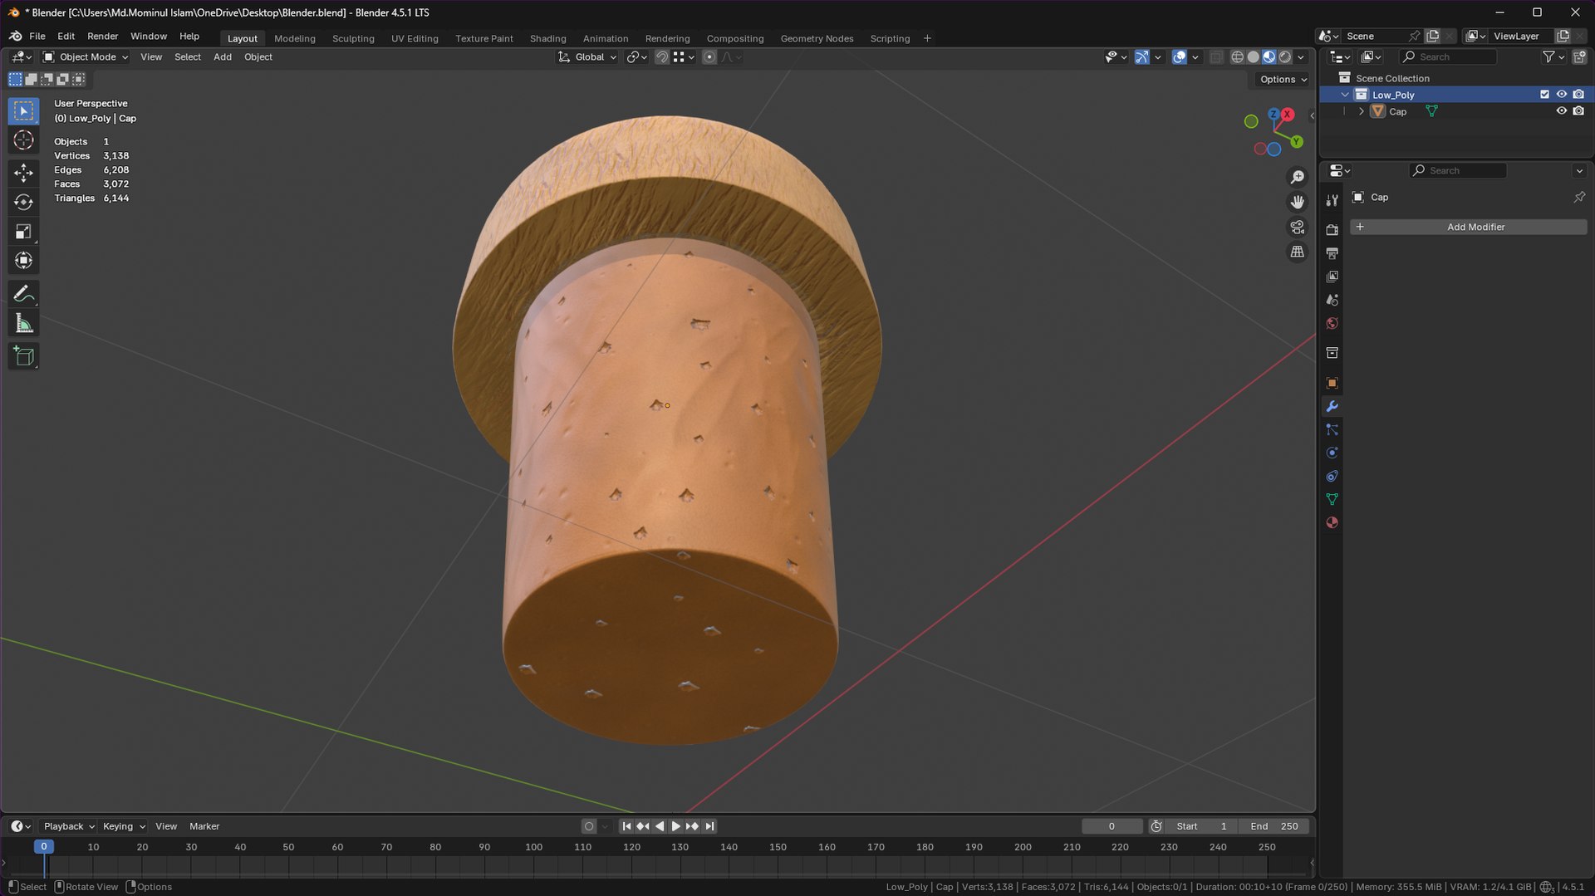Open the outliner filter dropdown

click(1553, 56)
